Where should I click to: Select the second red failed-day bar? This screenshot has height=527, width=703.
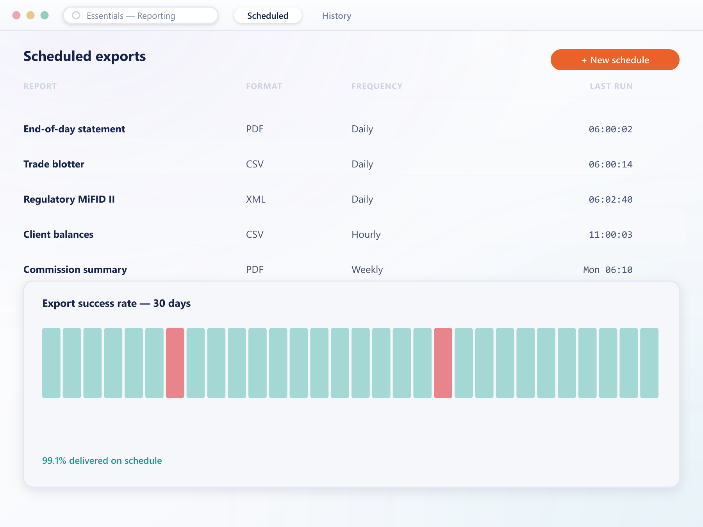pyautogui.click(x=443, y=363)
